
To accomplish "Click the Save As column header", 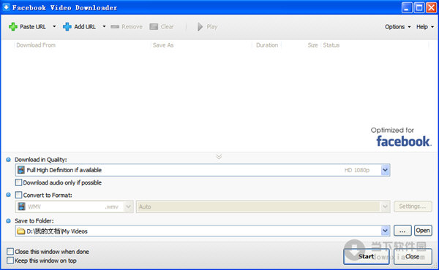I will pyautogui.click(x=163, y=45).
